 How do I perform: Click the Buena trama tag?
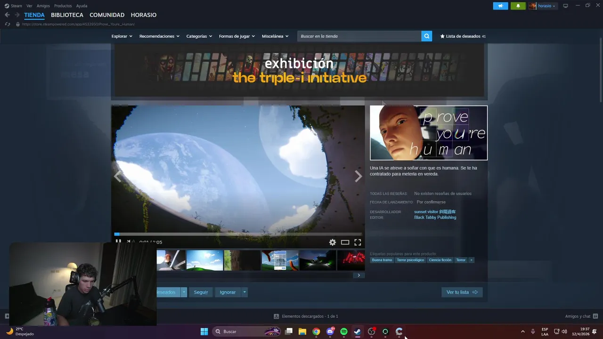(382, 260)
